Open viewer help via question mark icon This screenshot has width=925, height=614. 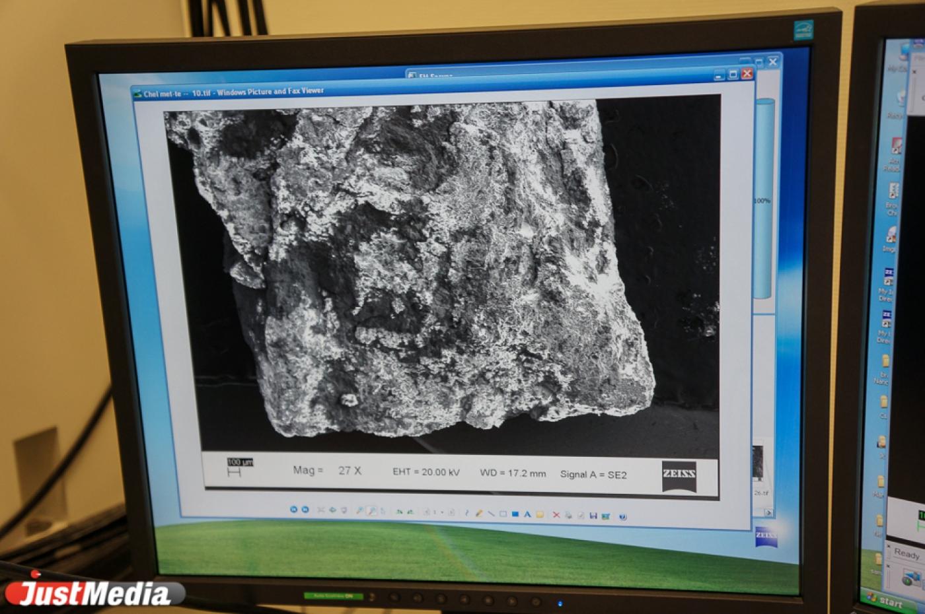[622, 516]
